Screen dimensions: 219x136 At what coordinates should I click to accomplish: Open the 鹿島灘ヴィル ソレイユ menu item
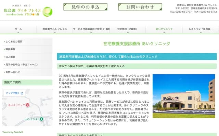point(55,29)
